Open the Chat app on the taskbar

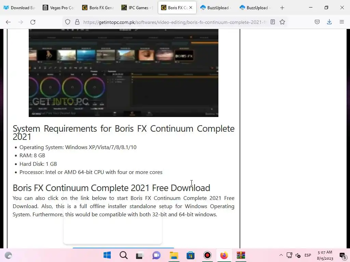(157, 255)
